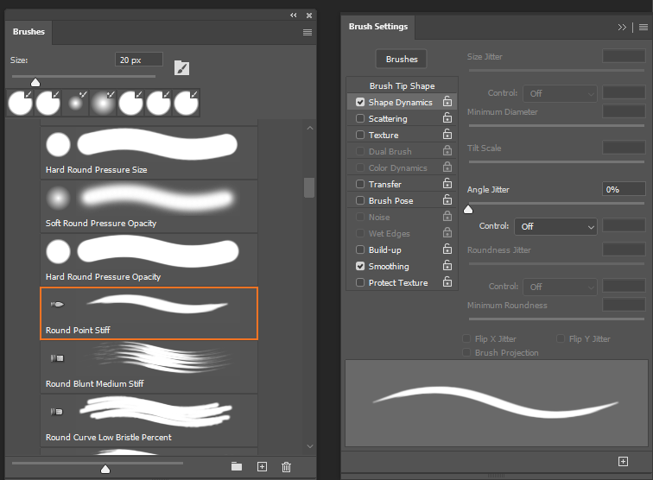Select third recent soft small brush thumbnail
Screen dimensions: 653x480
click(x=75, y=103)
